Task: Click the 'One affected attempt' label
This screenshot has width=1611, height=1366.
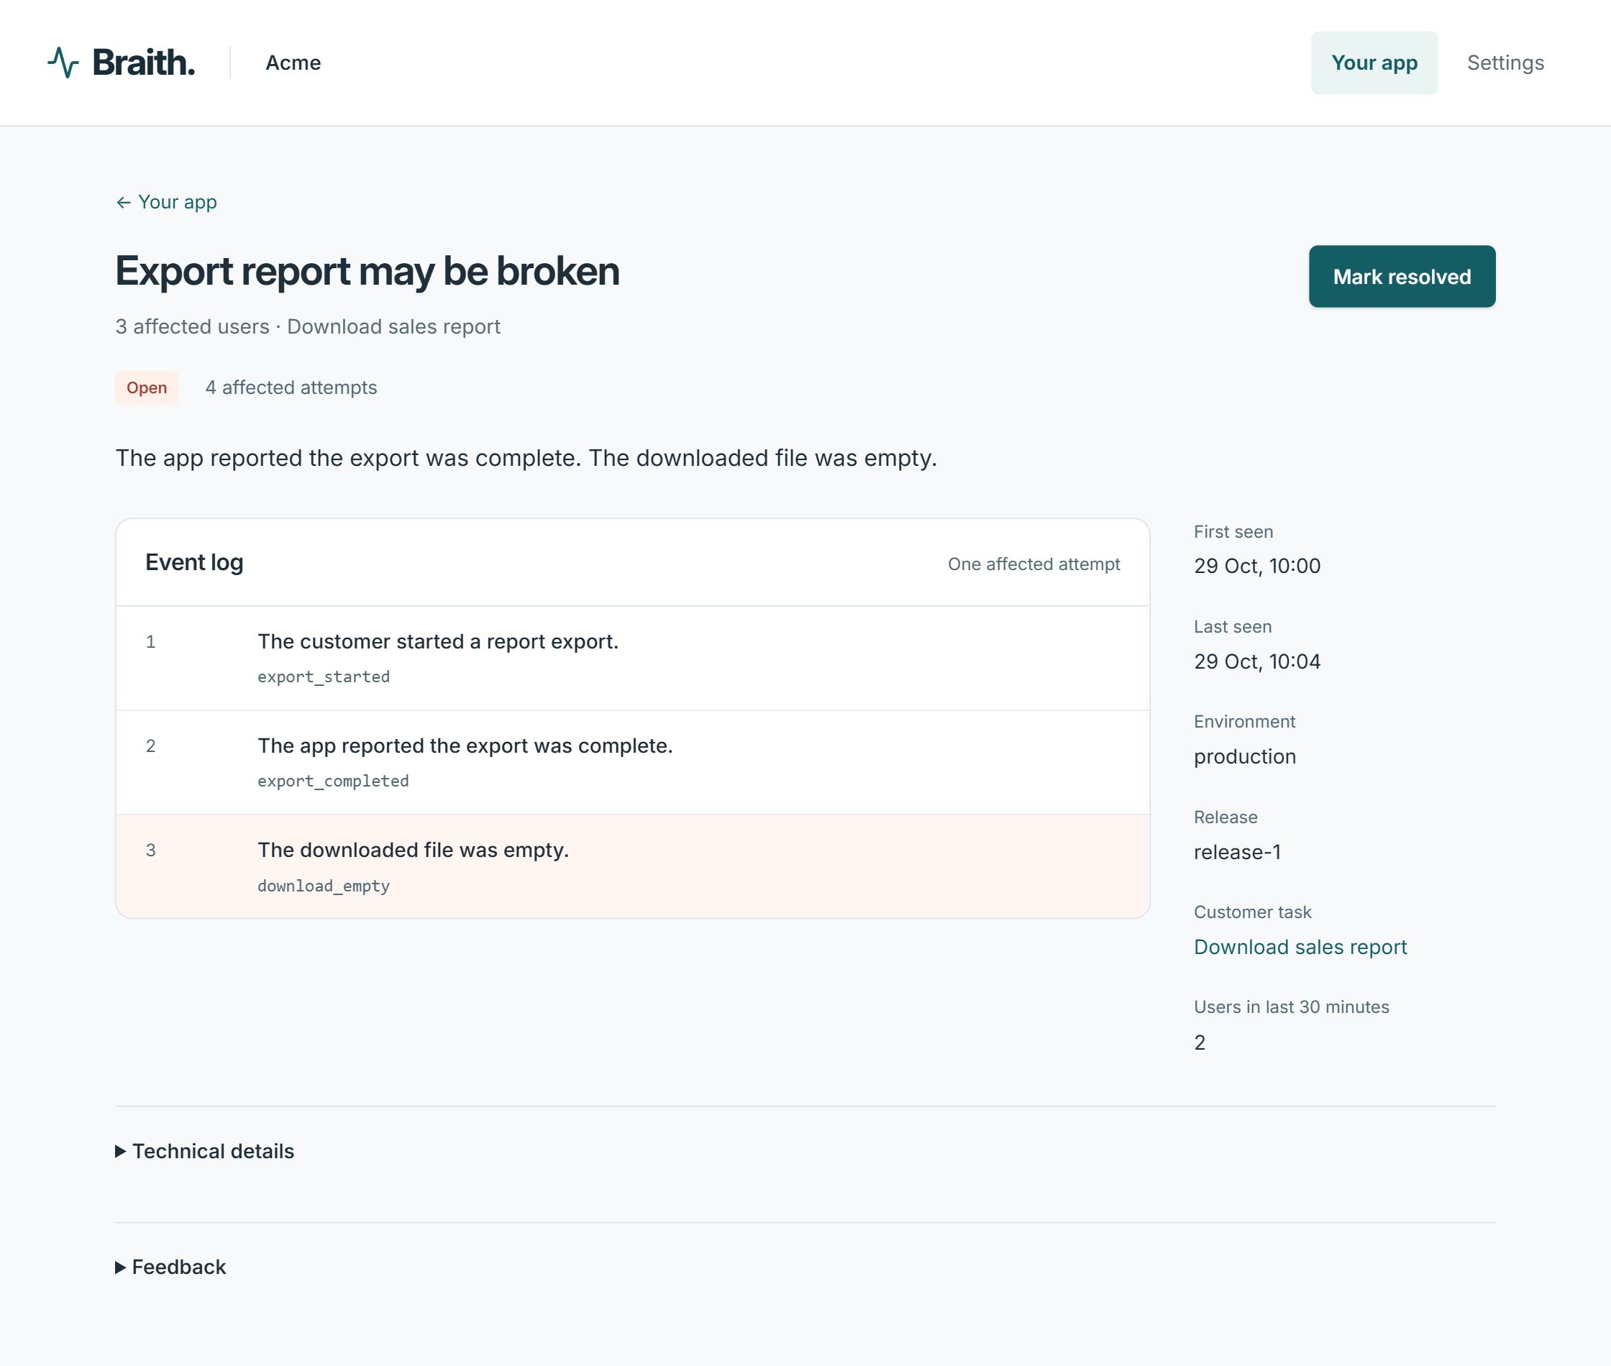Action: tap(1034, 564)
